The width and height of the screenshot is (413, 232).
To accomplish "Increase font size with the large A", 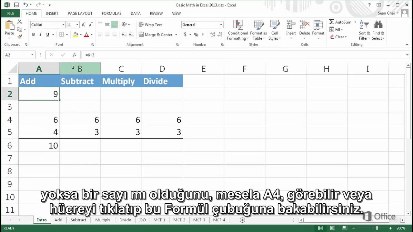I will (84, 25).
